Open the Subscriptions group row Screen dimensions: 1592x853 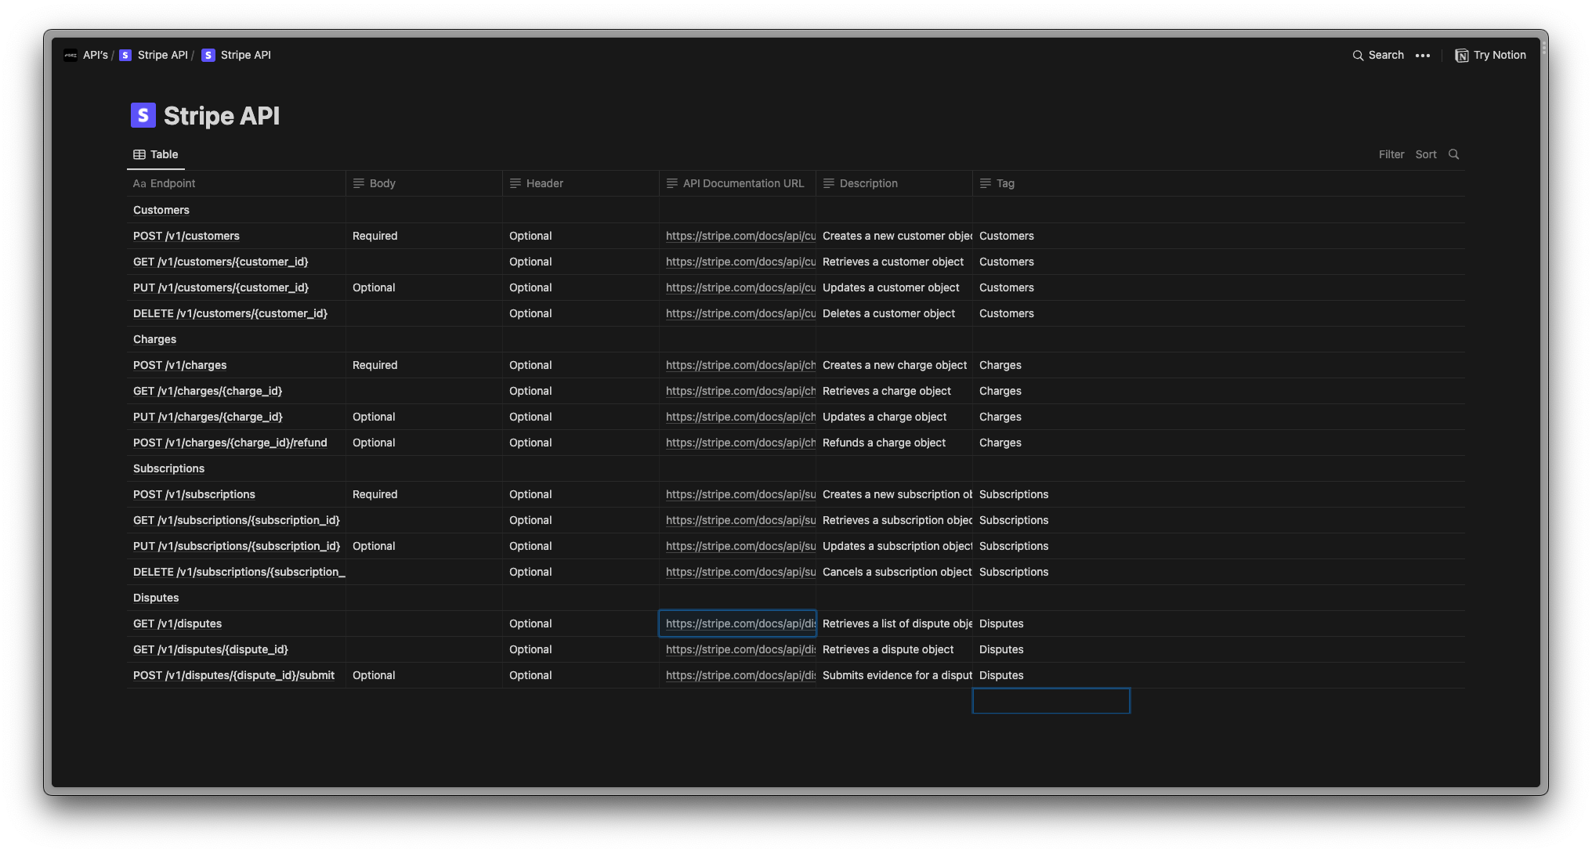(x=168, y=468)
